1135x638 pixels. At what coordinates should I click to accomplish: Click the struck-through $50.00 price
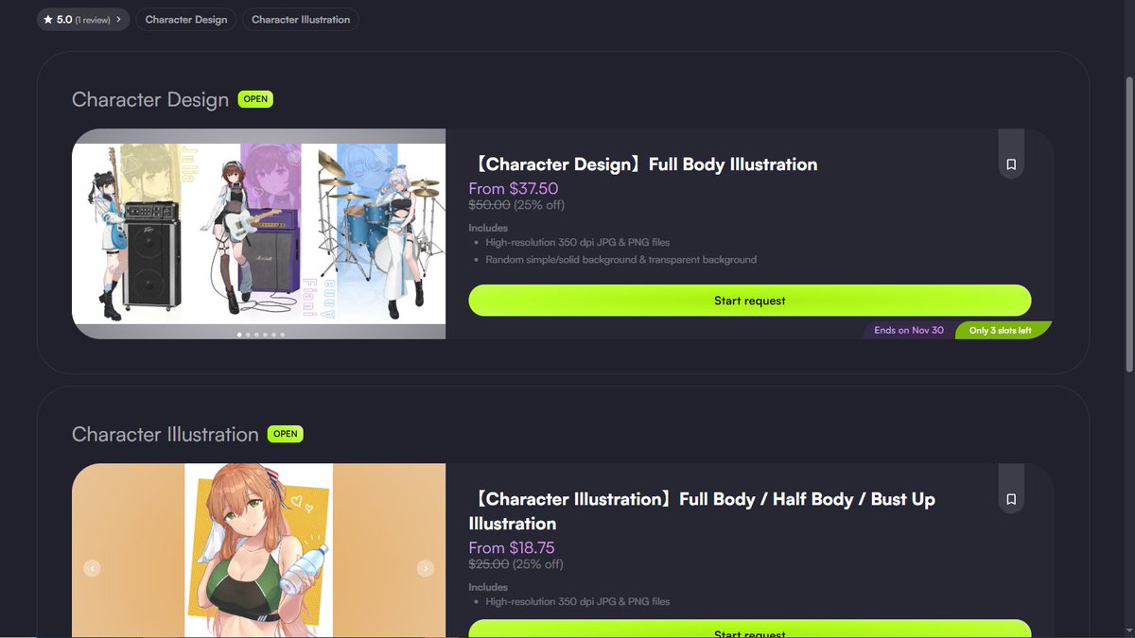(489, 205)
